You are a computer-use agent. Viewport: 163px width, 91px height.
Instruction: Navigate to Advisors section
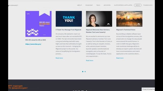[107, 5]
